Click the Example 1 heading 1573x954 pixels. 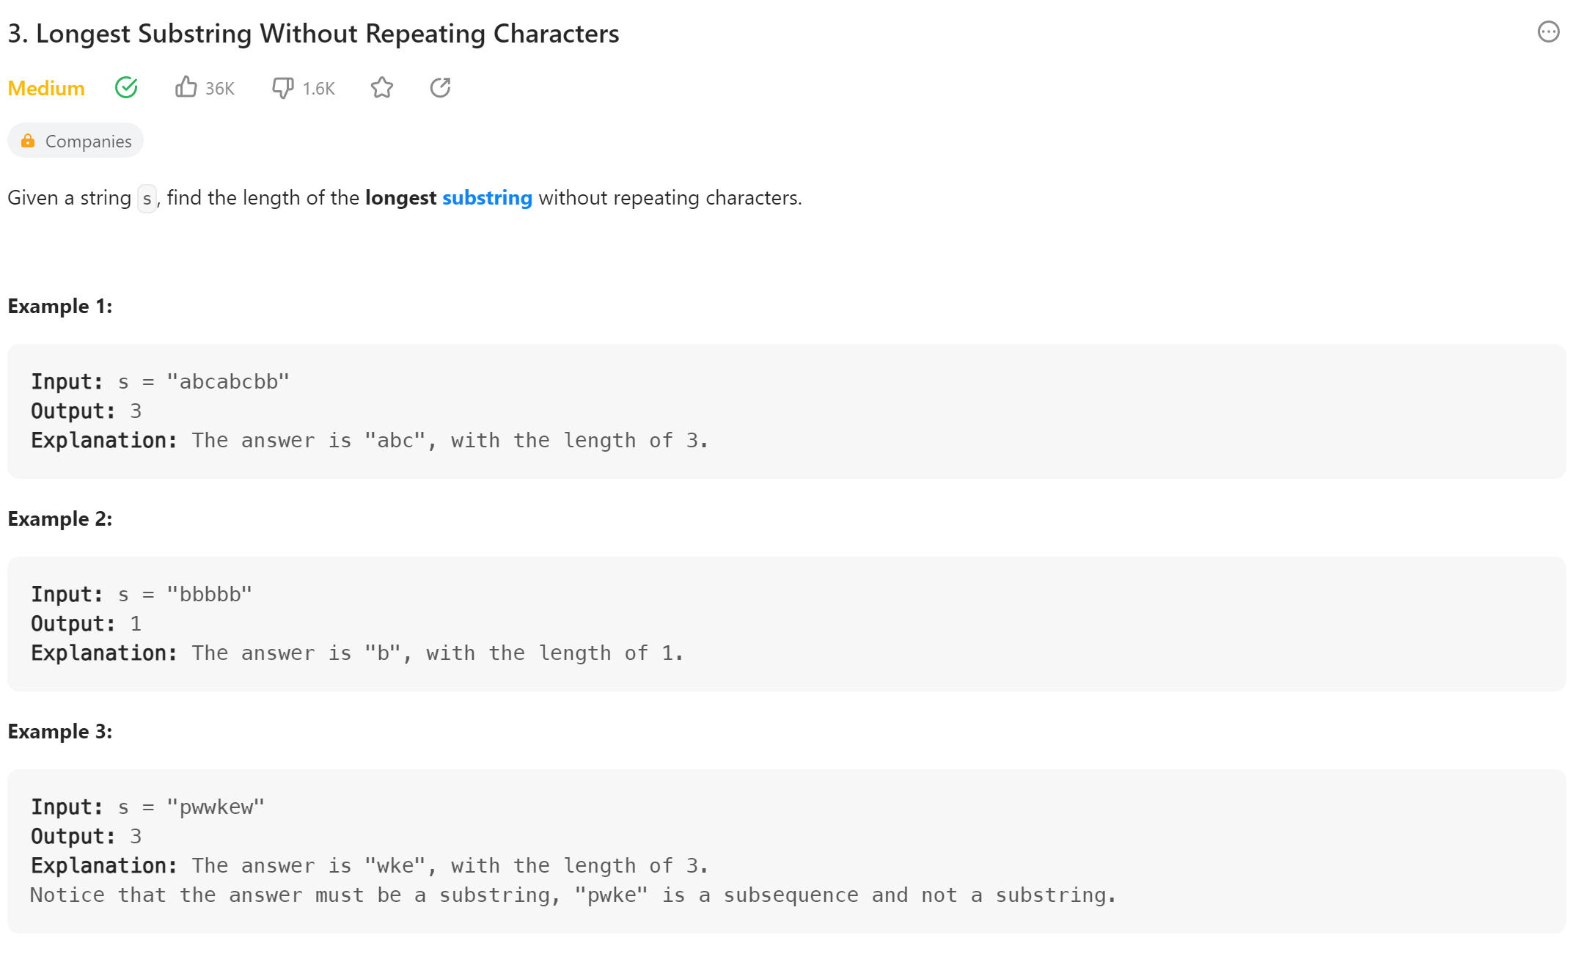click(60, 307)
